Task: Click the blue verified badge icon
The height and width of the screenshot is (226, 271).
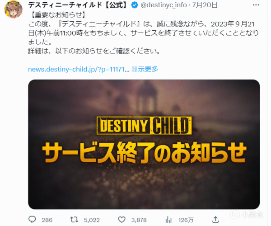Action: pyautogui.click(x=135, y=5)
